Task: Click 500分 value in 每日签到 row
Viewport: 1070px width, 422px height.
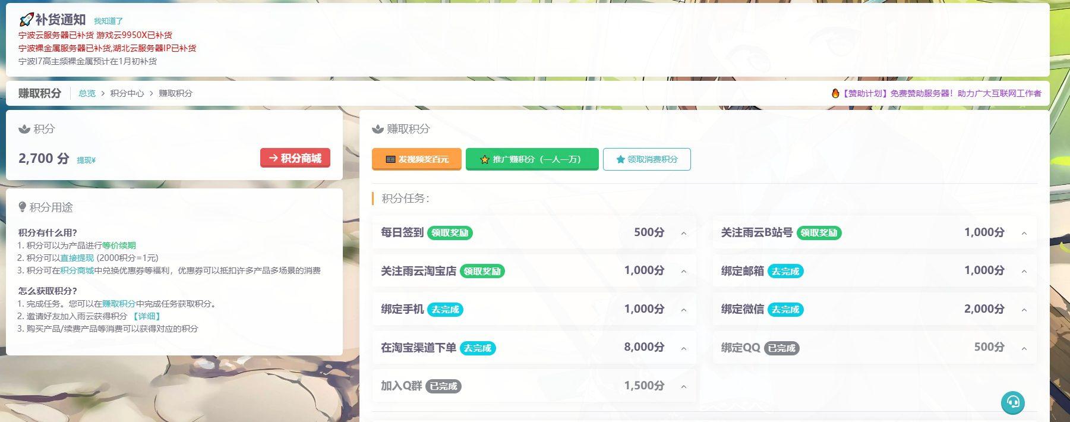Action: (x=649, y=232)
